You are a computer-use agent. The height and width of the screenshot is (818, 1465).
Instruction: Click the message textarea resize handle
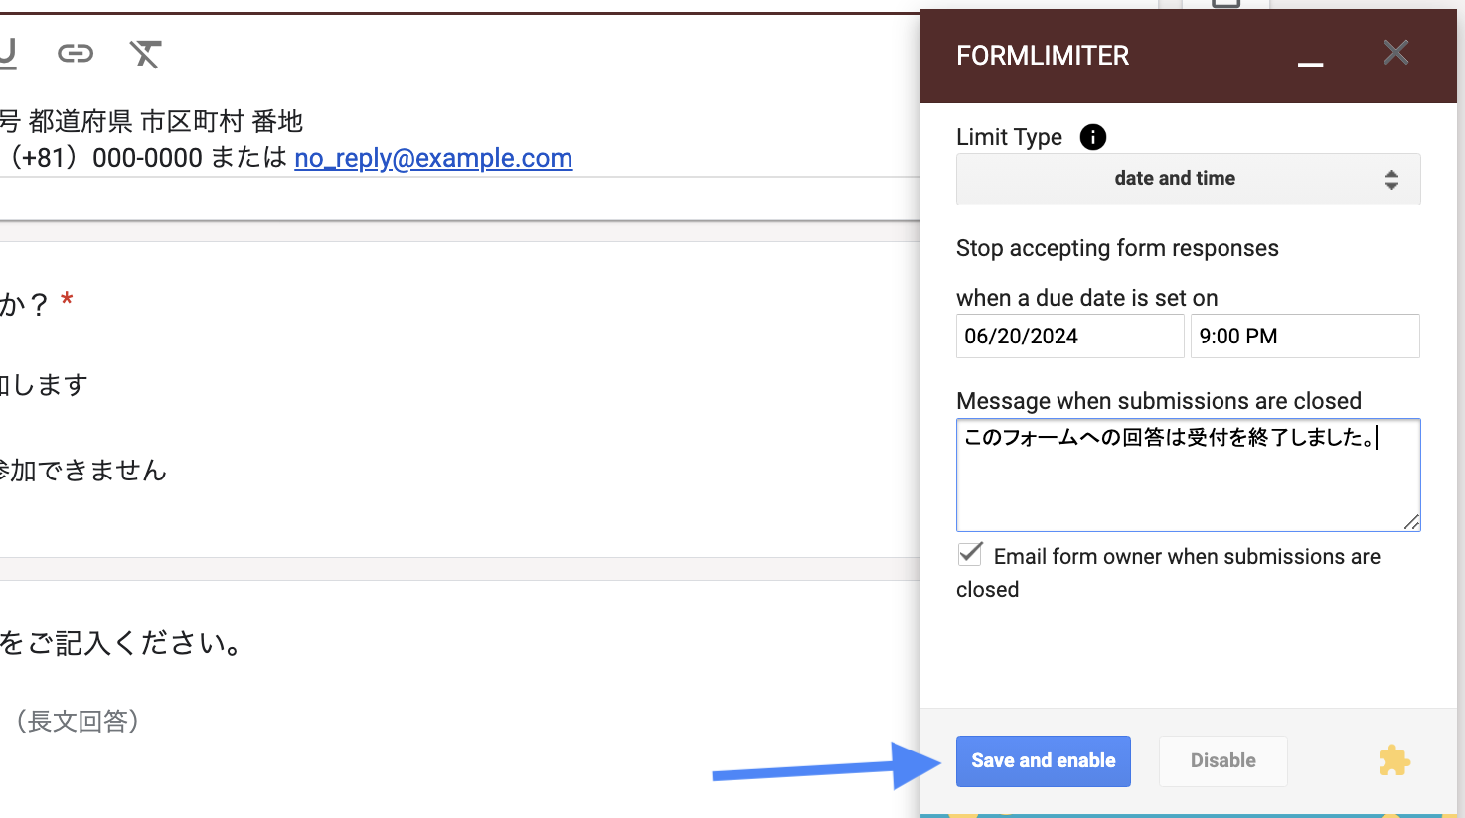1411,522
